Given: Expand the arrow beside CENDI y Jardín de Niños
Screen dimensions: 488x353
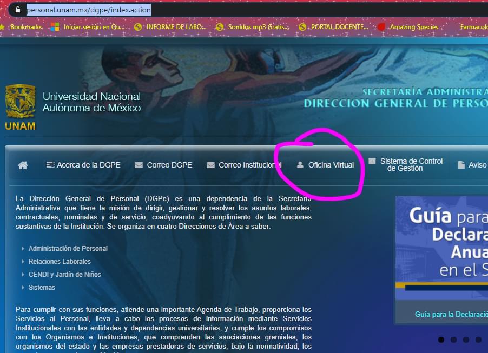Looking at the screenshot, I should click(x=23, y=275).
